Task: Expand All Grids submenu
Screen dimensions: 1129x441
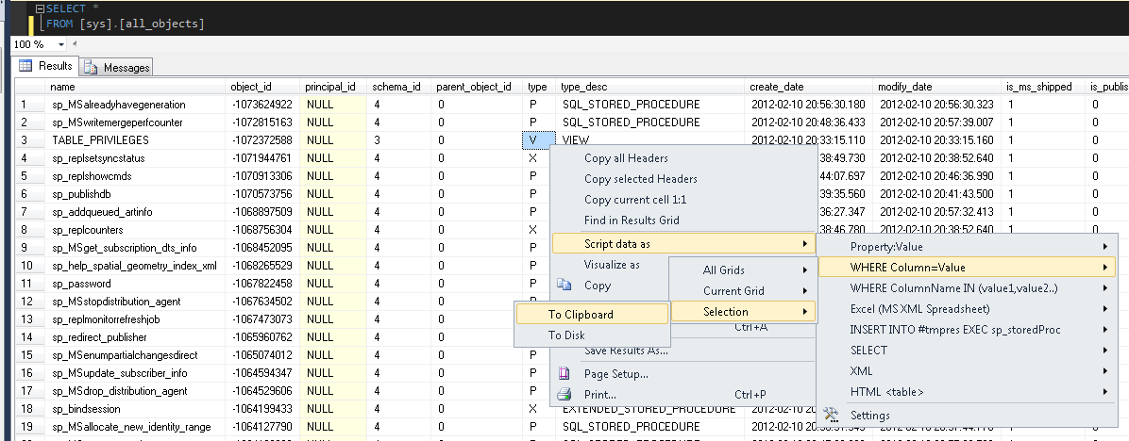Action: [x=743, y=270]
